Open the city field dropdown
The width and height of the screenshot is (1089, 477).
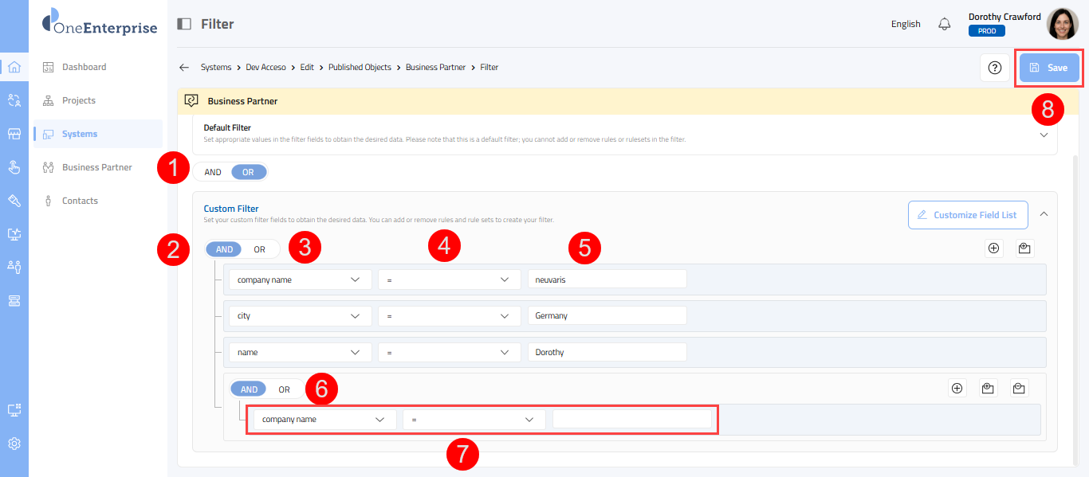click(300, 315)
